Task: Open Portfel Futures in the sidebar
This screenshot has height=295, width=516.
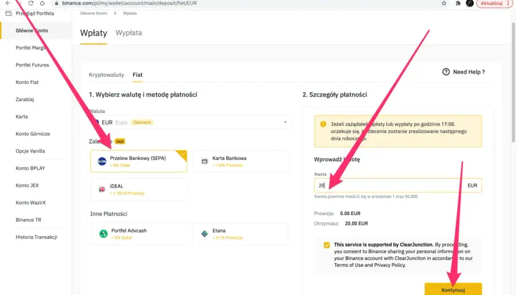Action: pyautogui.click(x=32, y=65)
